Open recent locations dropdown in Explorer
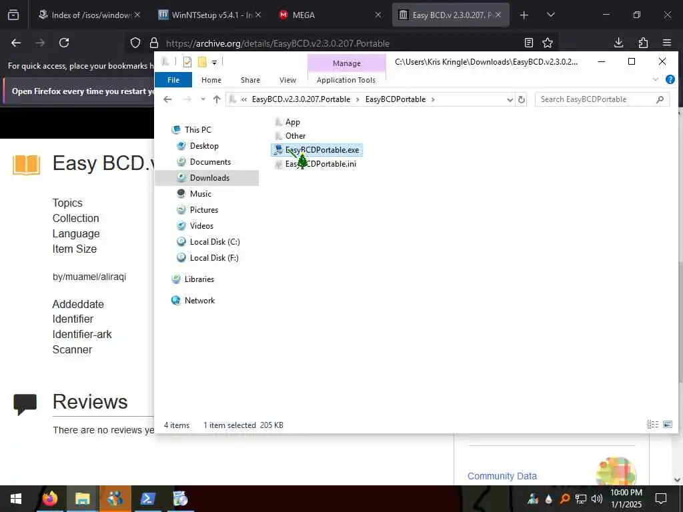This screenshot has width=683, height=512. pos(203,100)
